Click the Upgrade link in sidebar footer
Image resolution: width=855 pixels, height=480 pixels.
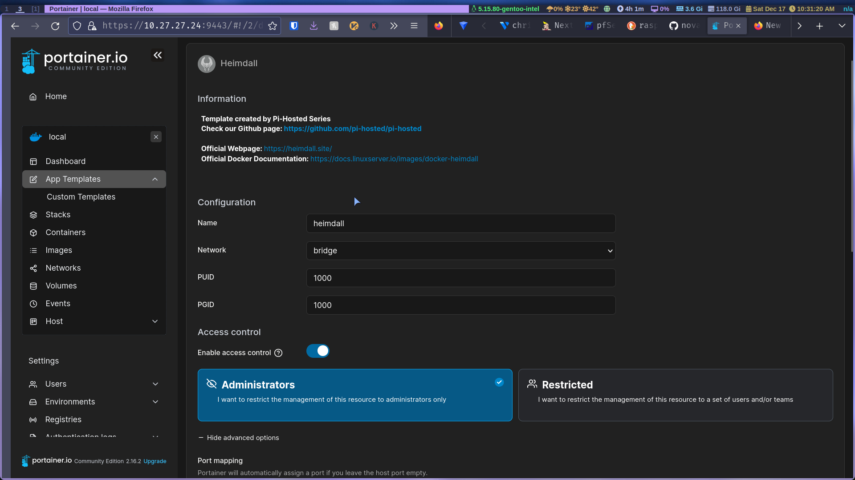(x=155, y=461)
